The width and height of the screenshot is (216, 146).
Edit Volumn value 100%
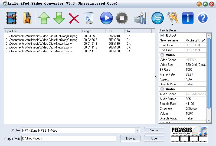point(196,113)
